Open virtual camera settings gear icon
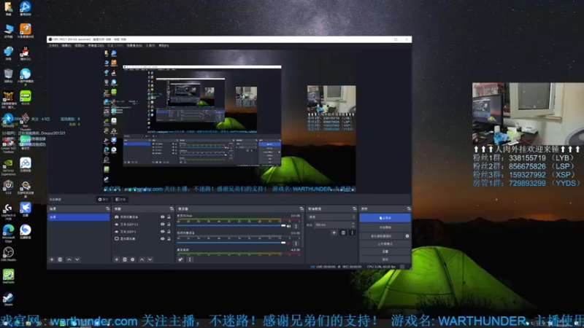584x328 pixels. coord(407,236)
